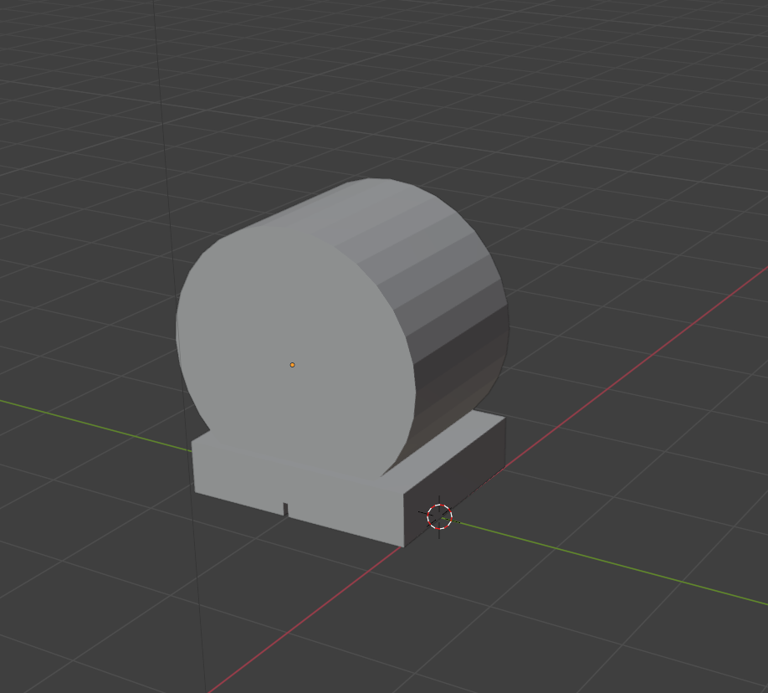Click the base's bottom front-right corner

[403, 546]
